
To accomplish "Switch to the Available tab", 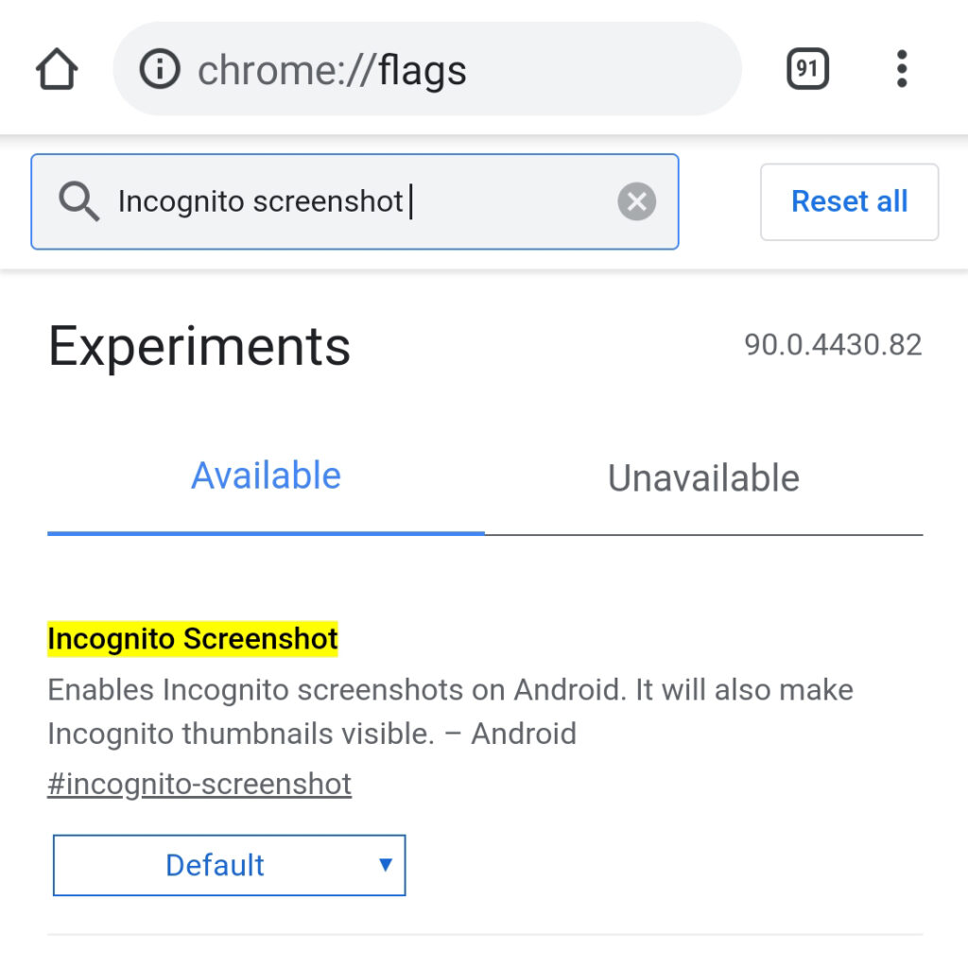I will pyautogui.click(x=266, y=476).
